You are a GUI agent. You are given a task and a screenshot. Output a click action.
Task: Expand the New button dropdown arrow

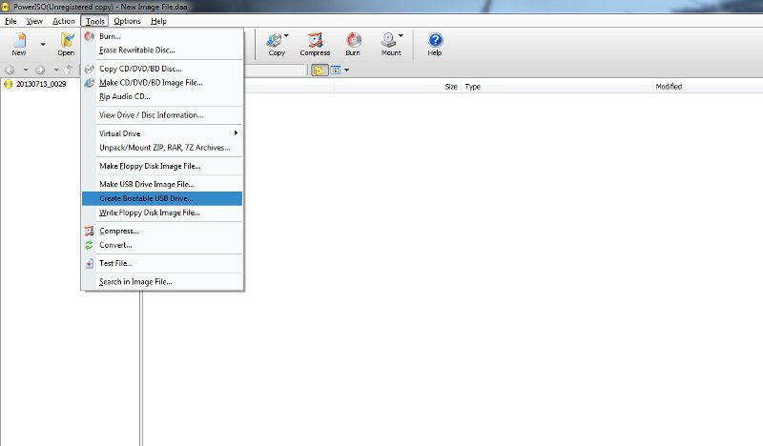point(42,43)
